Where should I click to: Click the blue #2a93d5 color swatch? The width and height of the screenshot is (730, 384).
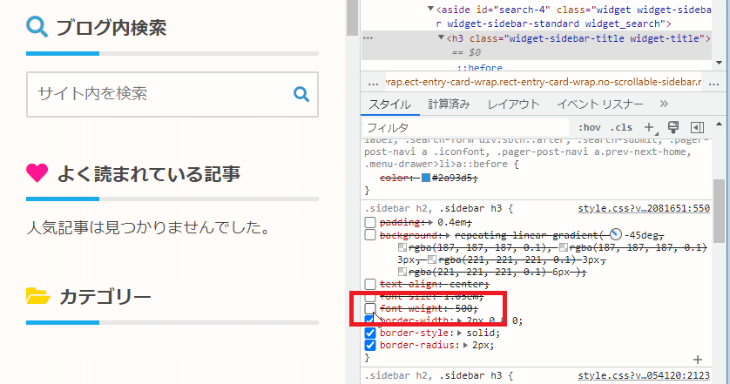coord(426,178)
